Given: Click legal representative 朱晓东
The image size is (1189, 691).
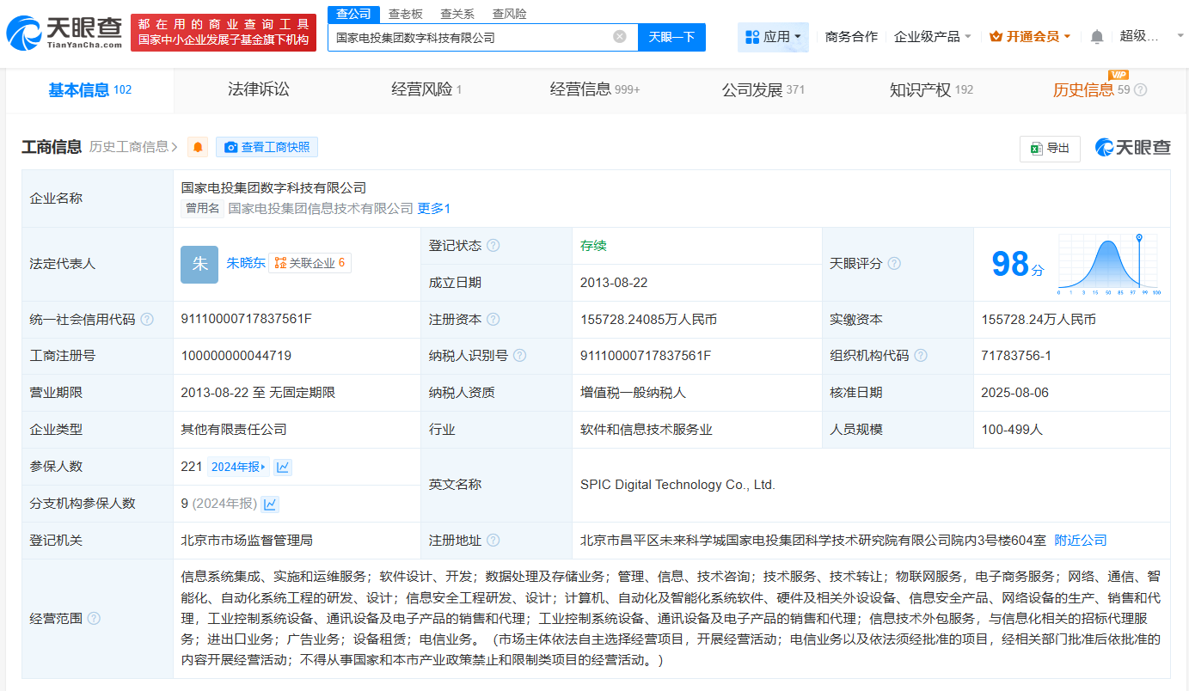Looking at the screenshot, I should 247,262.
